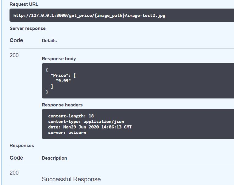This screenshot has height=185, width=234.
Task: Click the Code header under Responses
Action: point(16,158)
